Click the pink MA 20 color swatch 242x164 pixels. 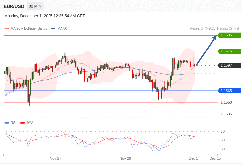pyautogui.click(x=7, y=28)
